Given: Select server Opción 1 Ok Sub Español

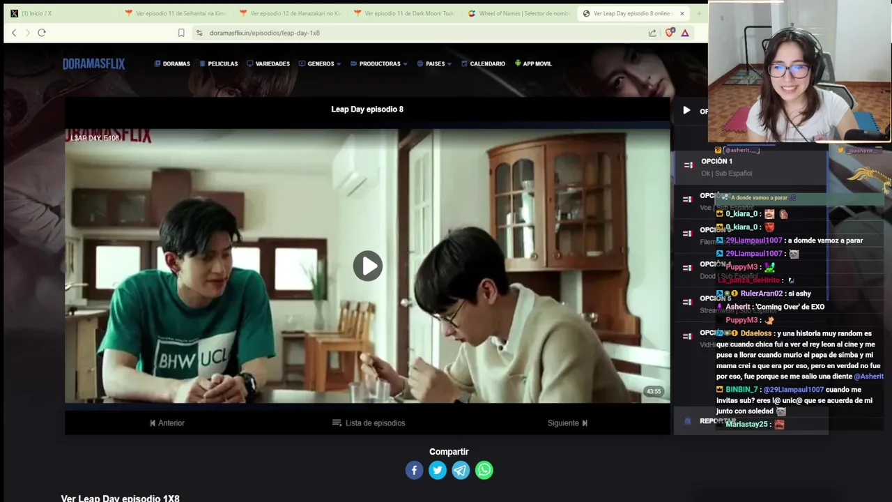Looking at the screenshot, I should [749, 167].
